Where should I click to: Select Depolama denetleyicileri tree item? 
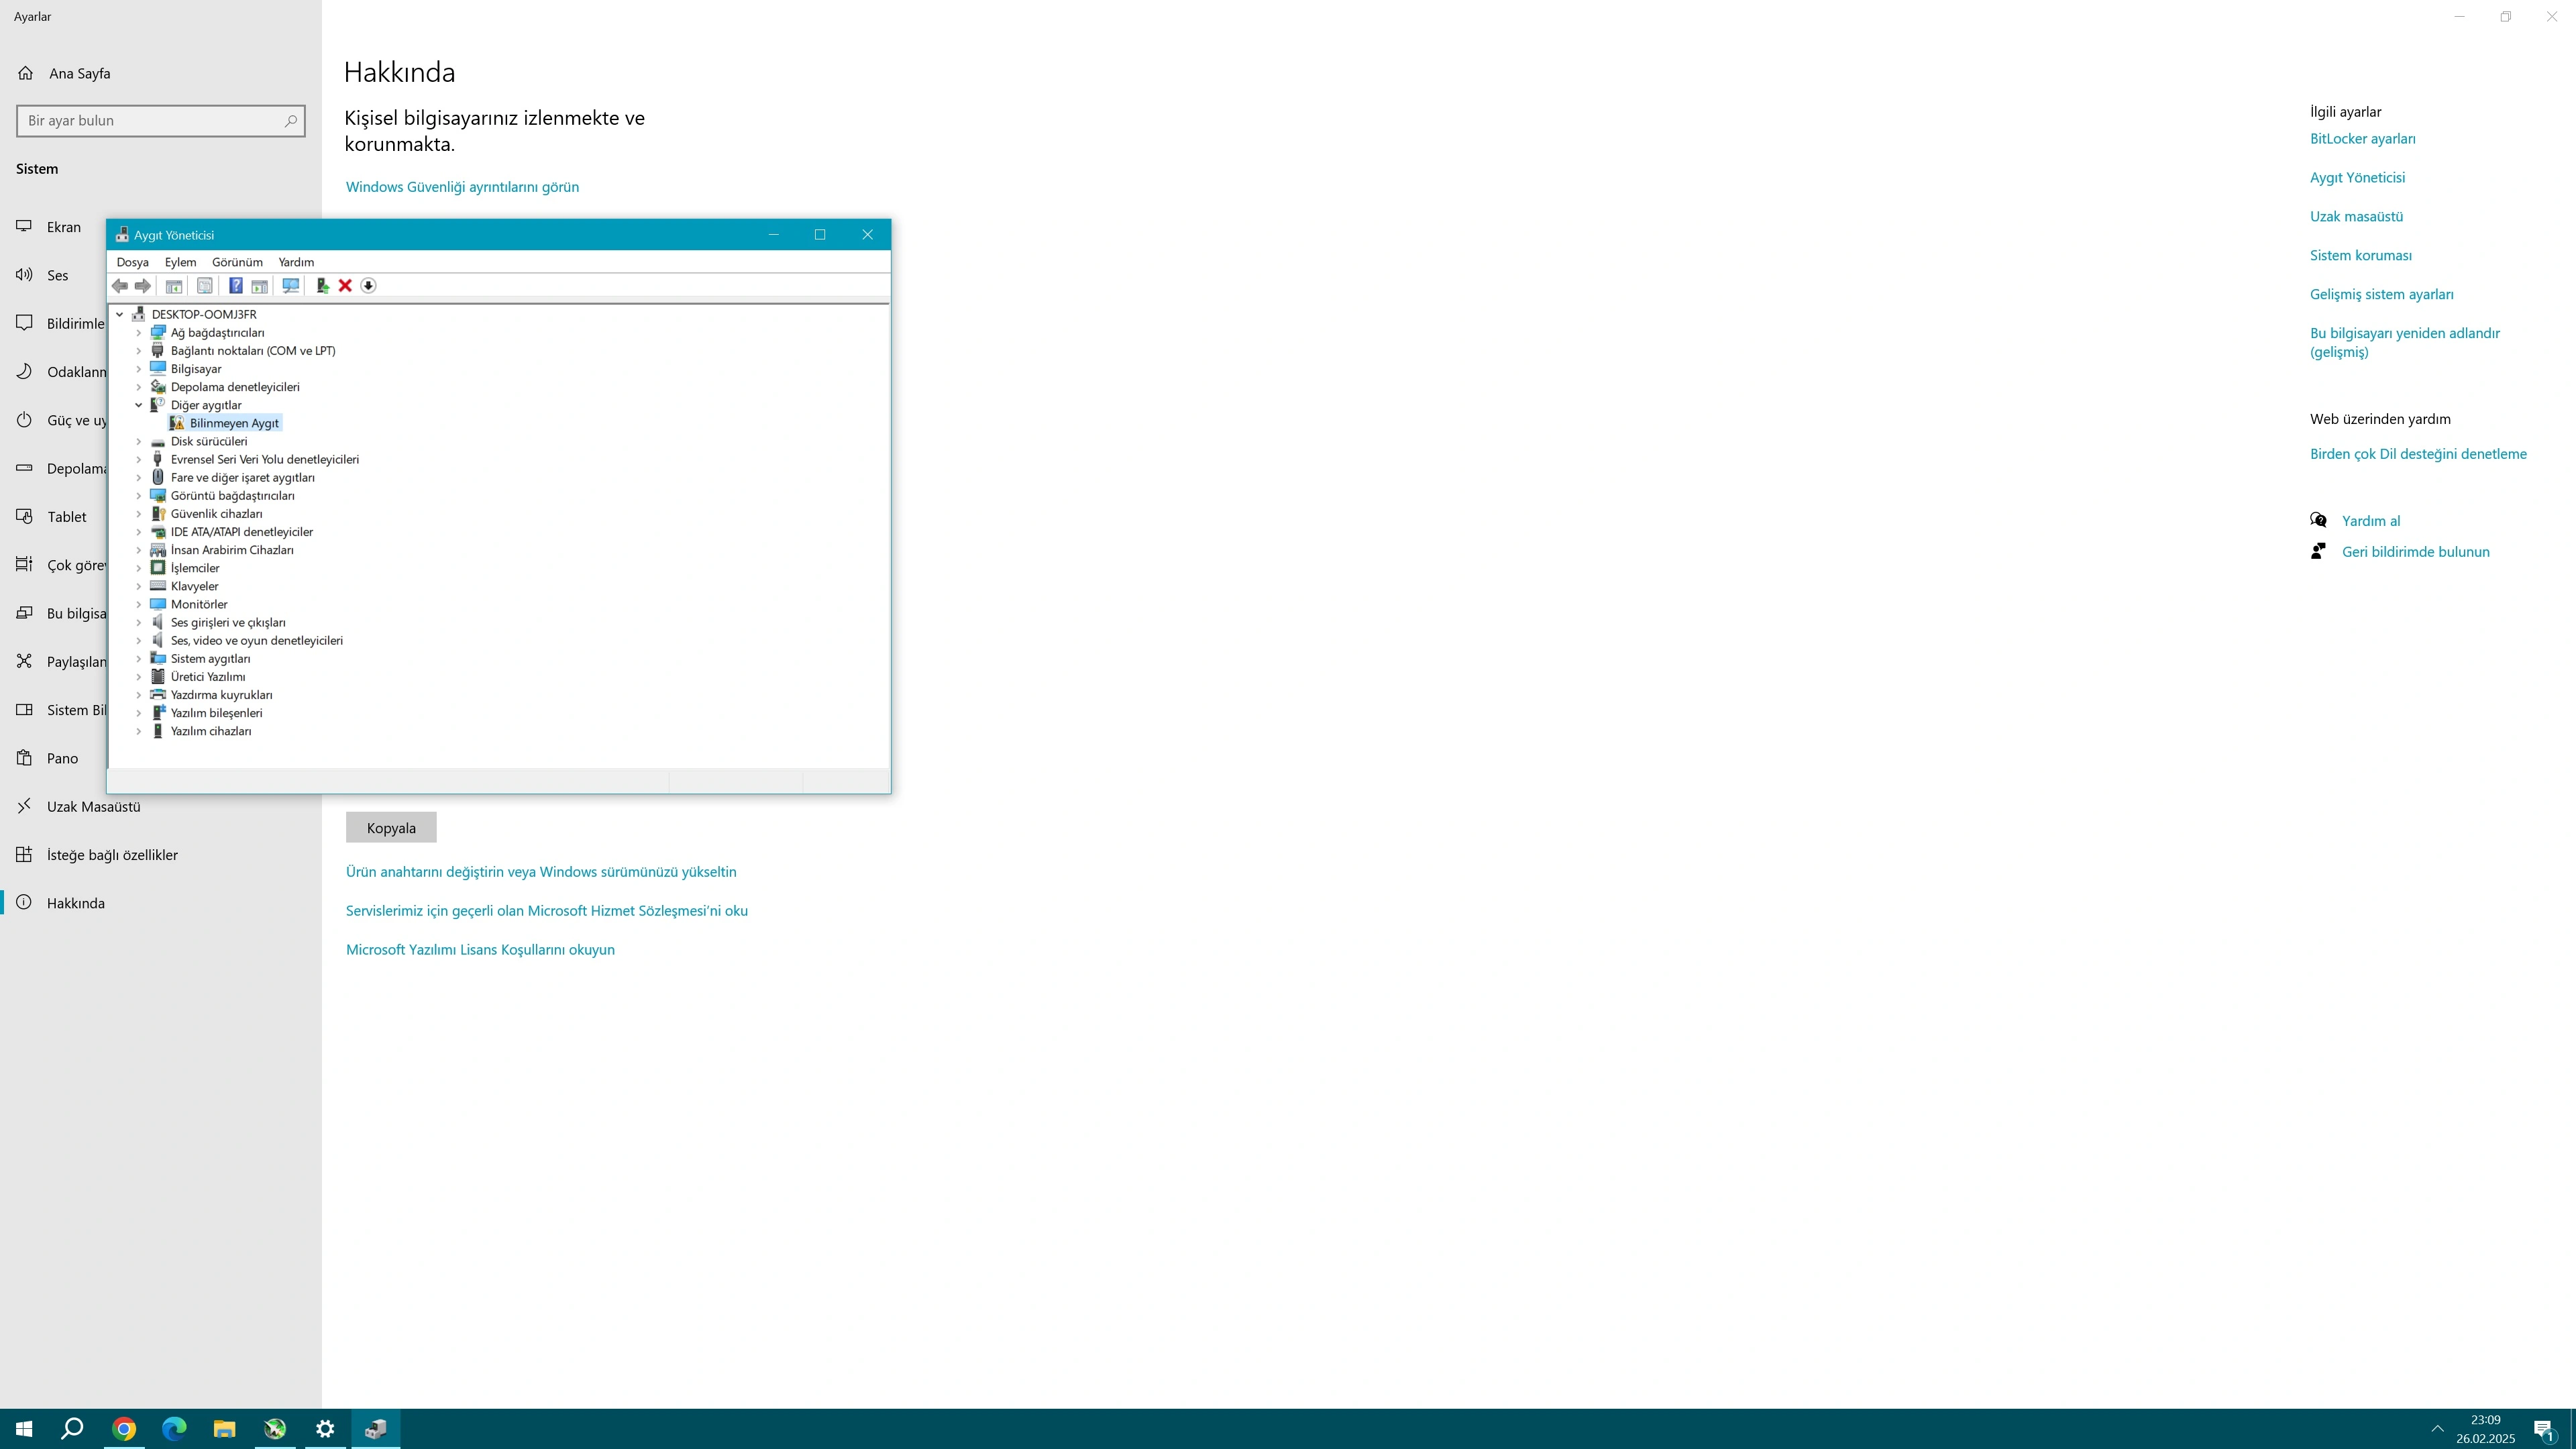(235, 387)
